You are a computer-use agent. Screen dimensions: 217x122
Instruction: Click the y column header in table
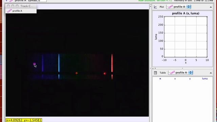click(x=190, y=79)
